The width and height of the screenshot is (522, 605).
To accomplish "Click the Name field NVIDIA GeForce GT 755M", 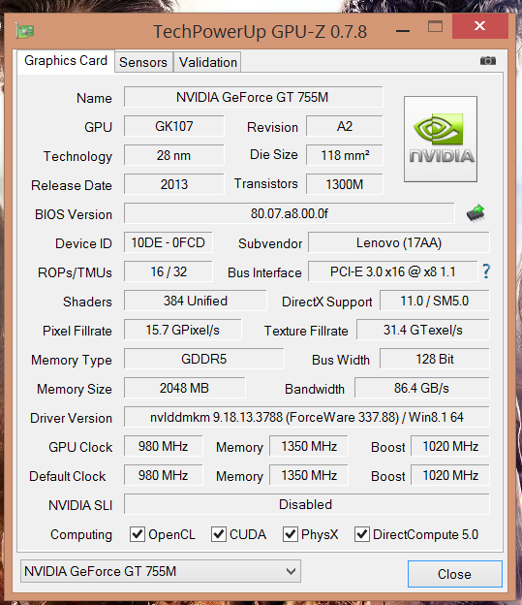I will tap(254, 97).
